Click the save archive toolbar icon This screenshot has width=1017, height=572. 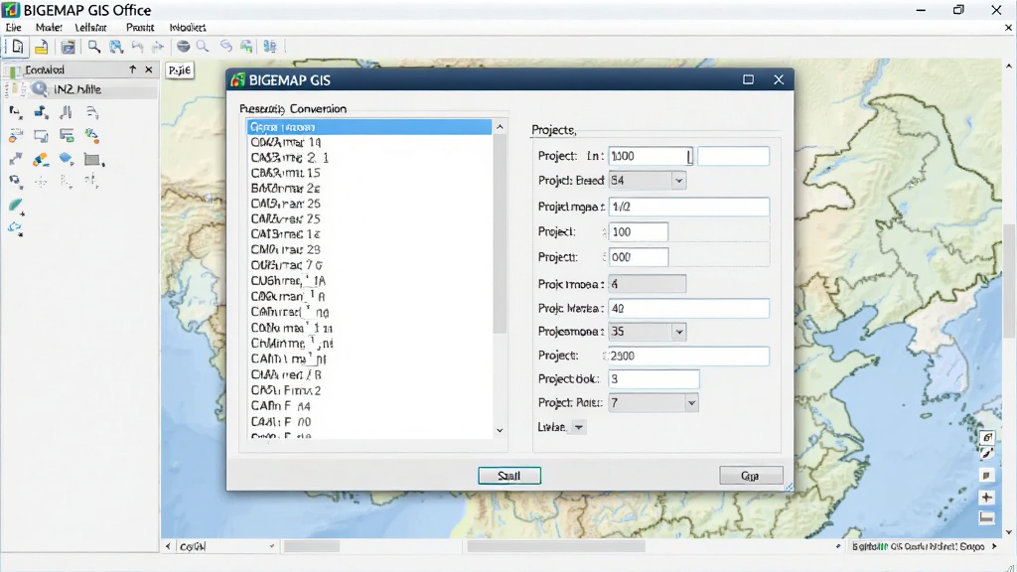point(68,47)
